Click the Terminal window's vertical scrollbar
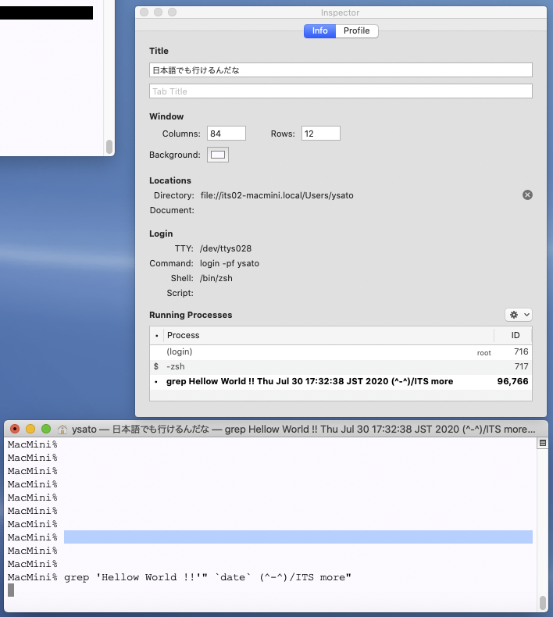The width and height of the screenshot is (553, 617). 543,602
